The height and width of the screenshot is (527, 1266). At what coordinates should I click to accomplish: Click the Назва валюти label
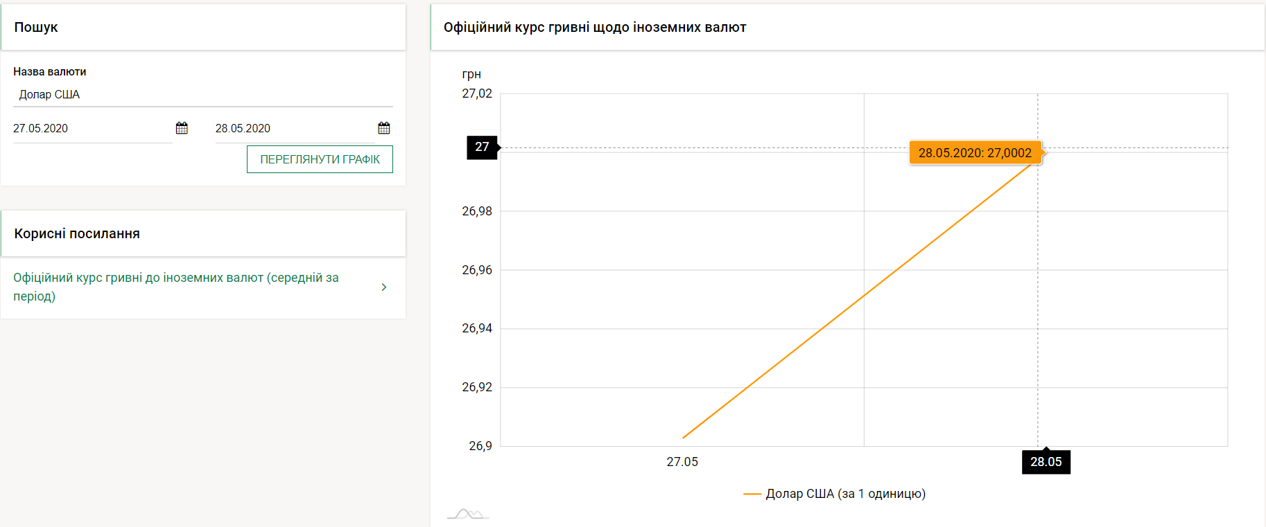[x=50, y=71]
